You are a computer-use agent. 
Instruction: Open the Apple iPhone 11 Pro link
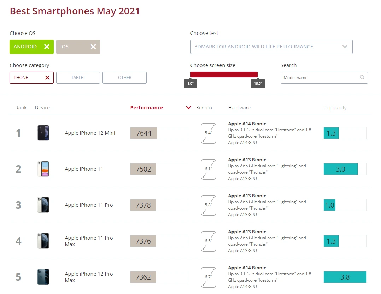89,205
